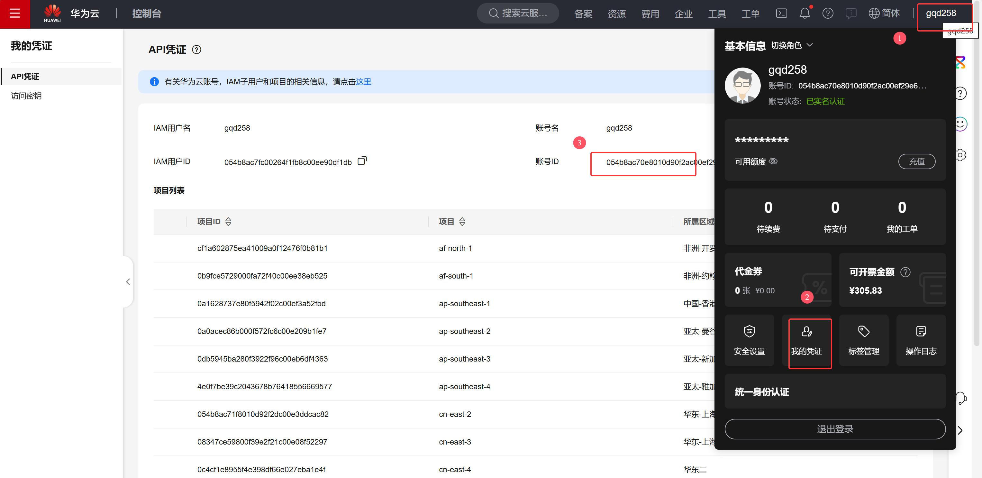Open the customer service headset icon

[x=961, y=398]
